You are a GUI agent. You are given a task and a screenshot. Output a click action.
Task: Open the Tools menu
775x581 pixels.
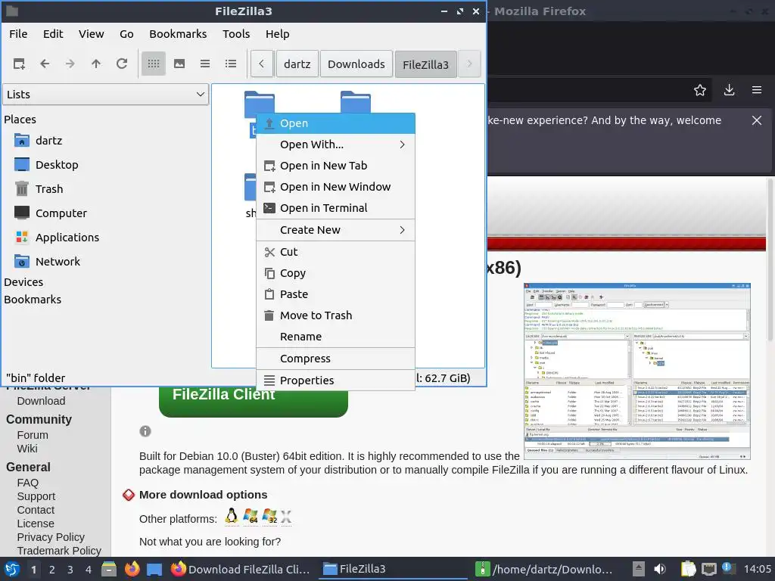click(x=236, y=34)
